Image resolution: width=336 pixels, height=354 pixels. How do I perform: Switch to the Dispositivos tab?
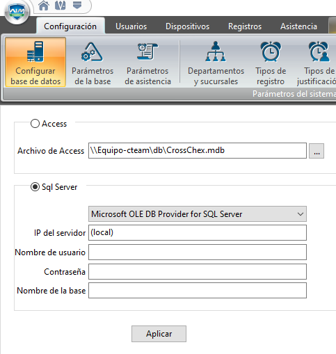click(187, 26)
